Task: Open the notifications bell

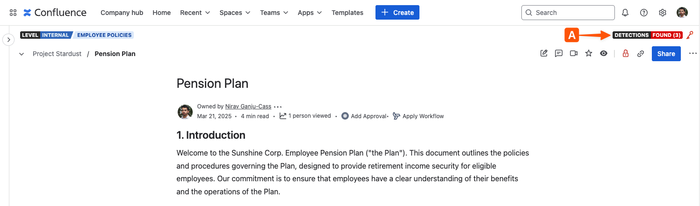Action: click(x=625, y=13)
